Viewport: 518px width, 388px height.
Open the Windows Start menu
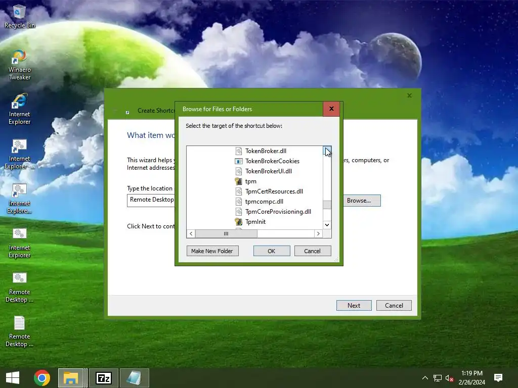pos(13,378)
